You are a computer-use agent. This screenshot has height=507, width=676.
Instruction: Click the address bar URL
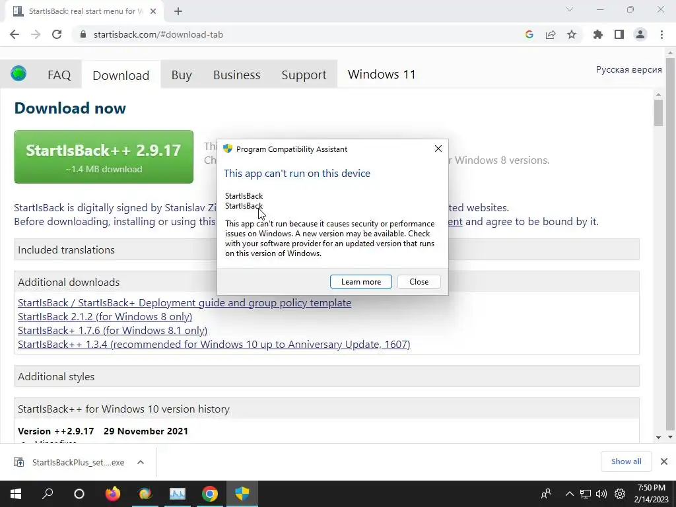[x=158, y=34]
